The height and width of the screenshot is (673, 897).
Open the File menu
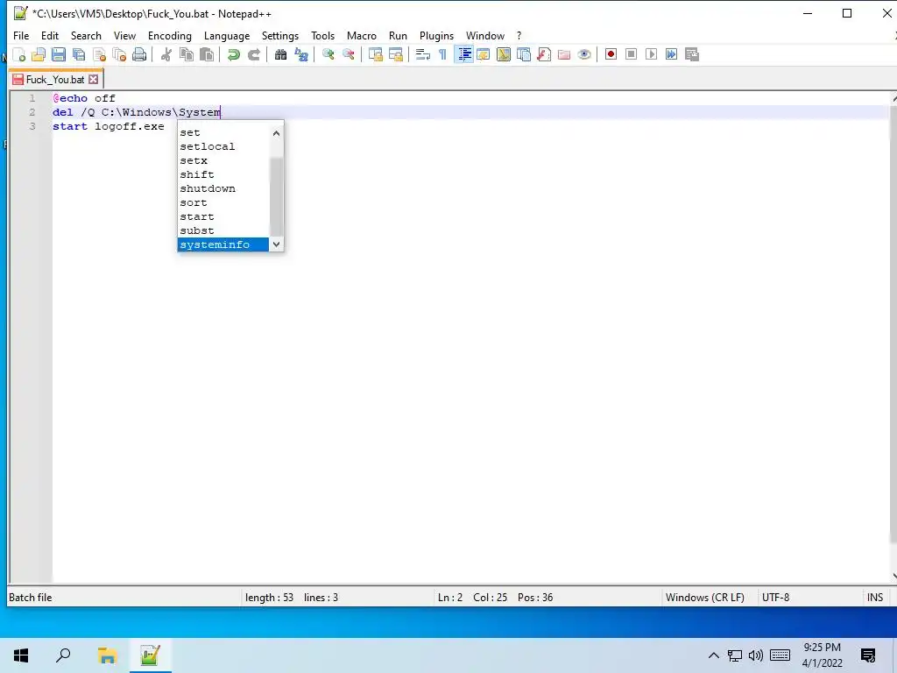click(21, 35)
